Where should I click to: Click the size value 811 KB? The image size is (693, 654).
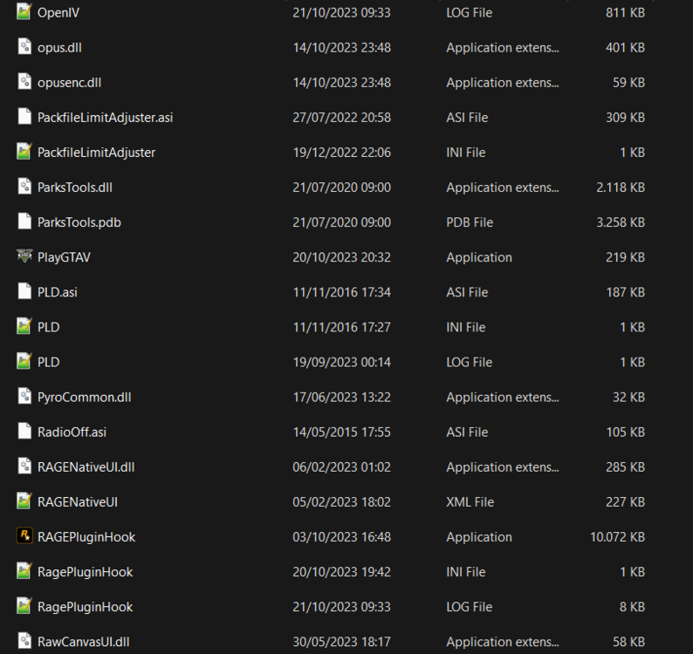pyautogui.click(x=625, y=13)
